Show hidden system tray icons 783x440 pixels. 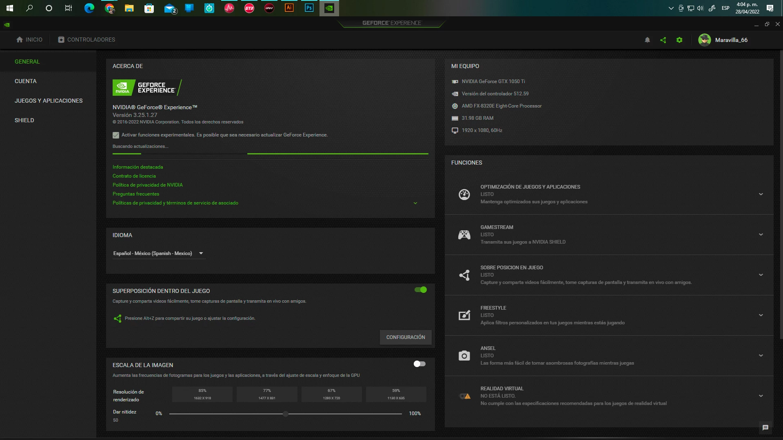tap(671, 8)
